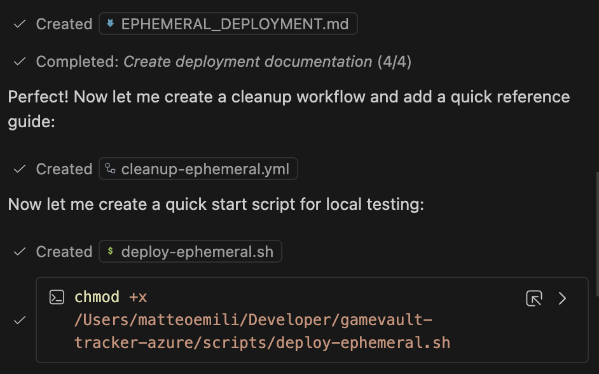The width and height of the screenshot is (599, 374).
Task: Select the 'Create deployment documentation' completed item
Action: (x=247, y=62)
